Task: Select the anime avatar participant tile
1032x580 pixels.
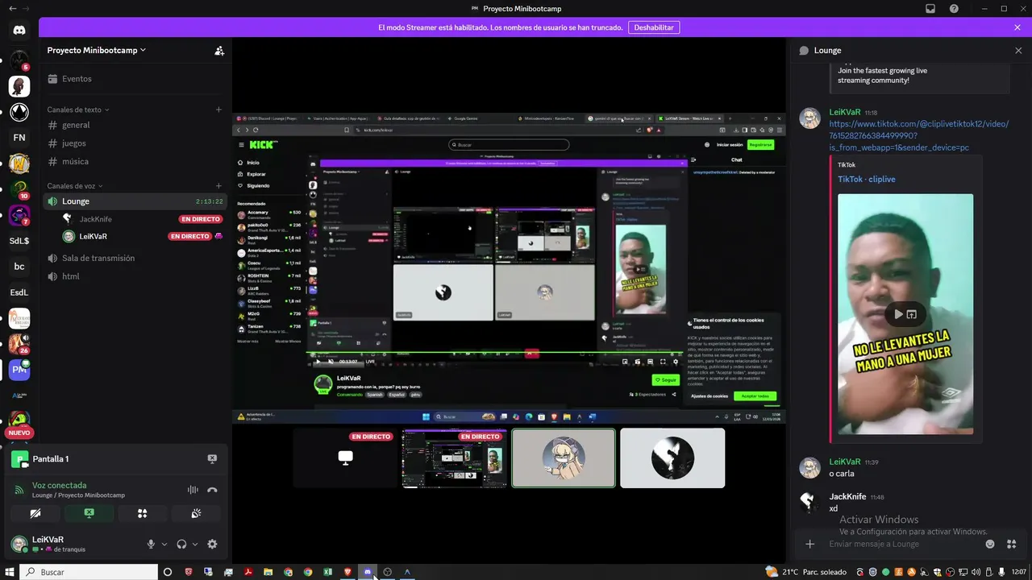Action: click(x=564, y=458)
